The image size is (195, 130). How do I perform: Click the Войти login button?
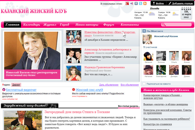(x=158, y=4)
